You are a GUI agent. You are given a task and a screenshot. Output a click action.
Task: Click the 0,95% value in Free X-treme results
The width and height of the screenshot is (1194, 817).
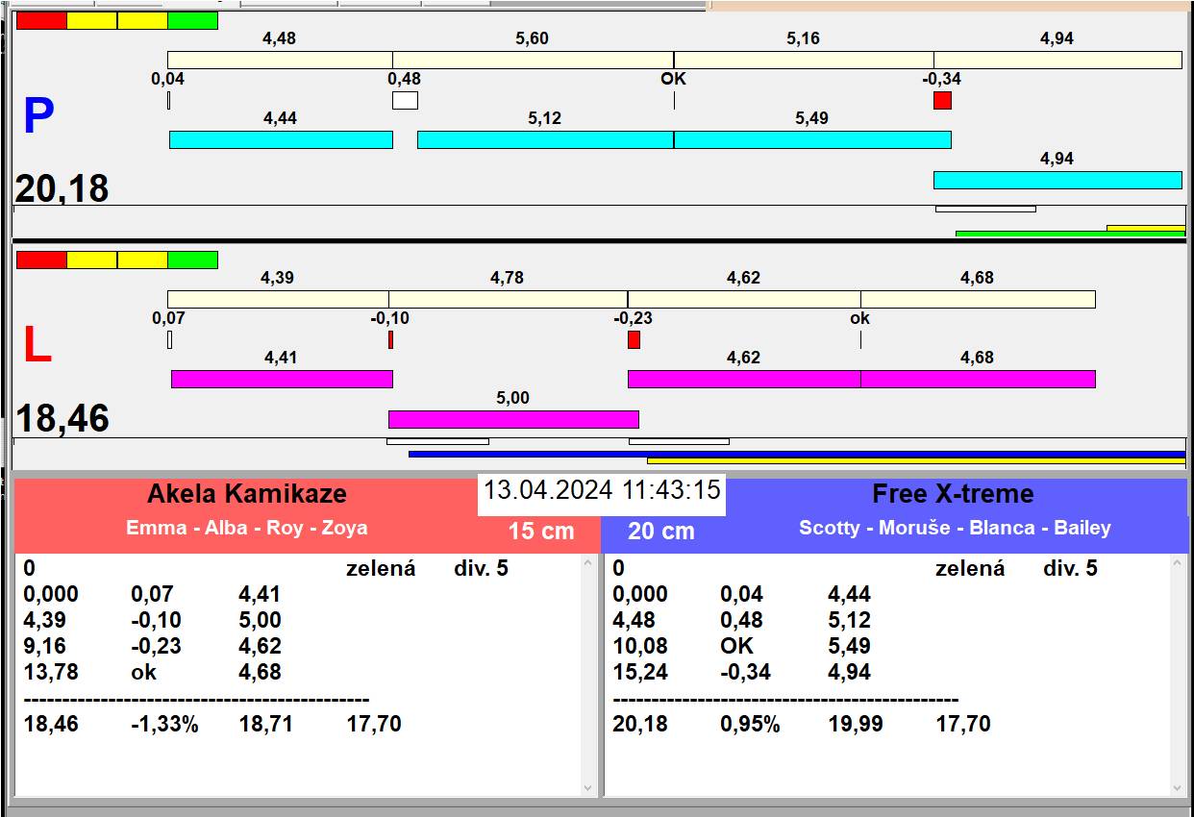pos(750,724)
